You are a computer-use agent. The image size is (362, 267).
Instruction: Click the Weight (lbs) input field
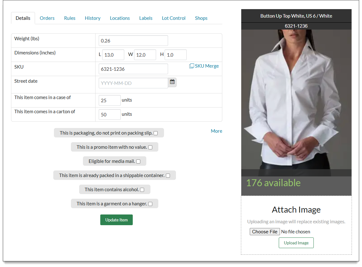pyautogui.click(x=133, y=41)
